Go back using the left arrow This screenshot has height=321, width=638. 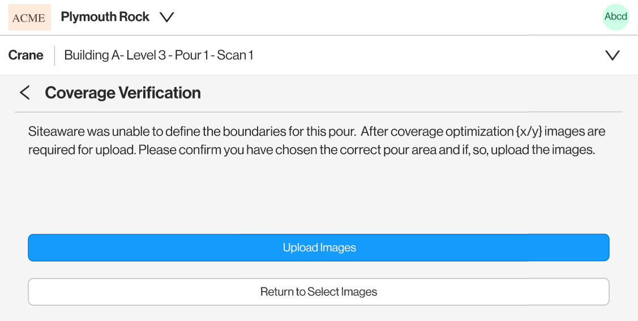coord(24,93)
